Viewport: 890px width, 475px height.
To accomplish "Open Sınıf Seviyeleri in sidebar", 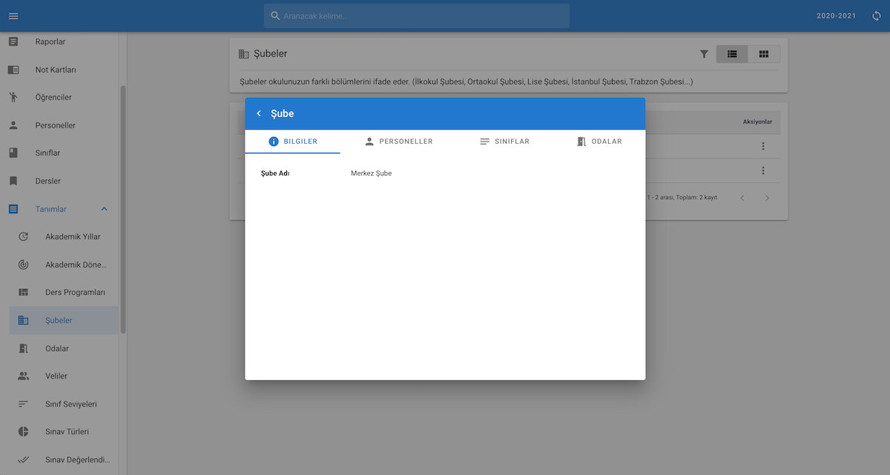I will tap(64, 404).
